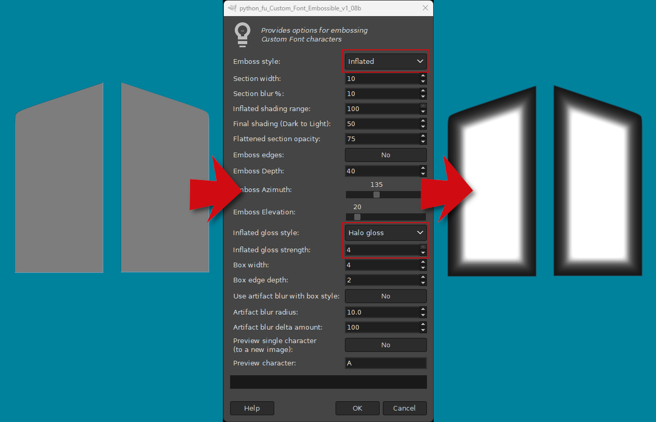
Task: Click the Emboss Depth input field
Action: (382, 171)
